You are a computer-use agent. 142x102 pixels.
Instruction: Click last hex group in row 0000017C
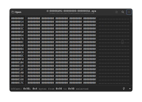pyautogui.click(x=90, y=83)
